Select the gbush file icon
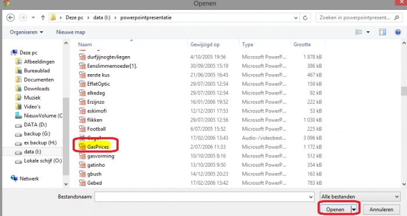407x216 pixels. point(83,174)
